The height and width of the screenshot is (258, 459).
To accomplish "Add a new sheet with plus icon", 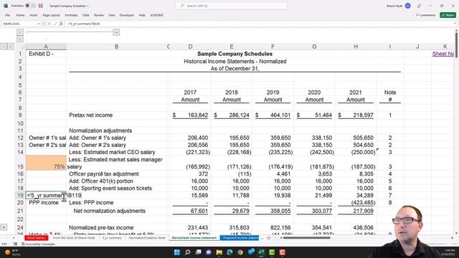I will pos(269,238).
